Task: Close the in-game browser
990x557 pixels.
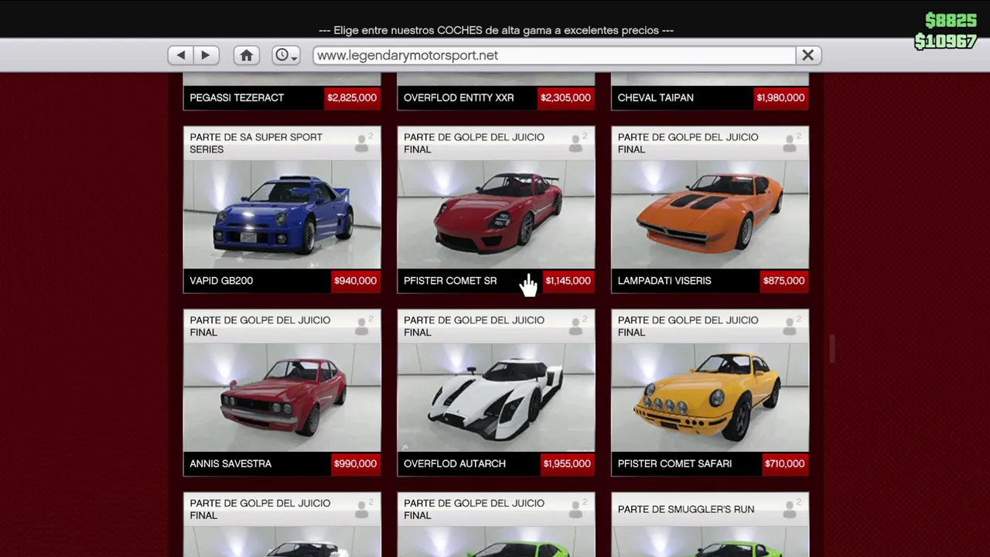Action: pyautogui.click(x=807, y=55)
